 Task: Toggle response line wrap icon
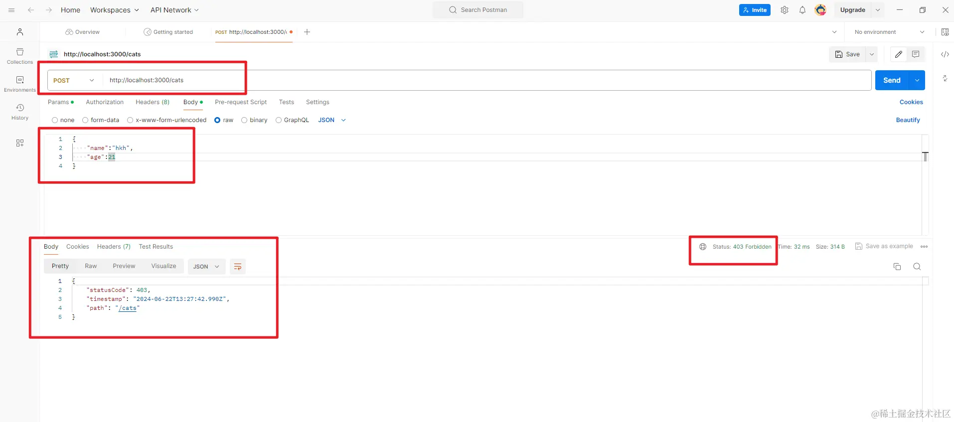238,267
